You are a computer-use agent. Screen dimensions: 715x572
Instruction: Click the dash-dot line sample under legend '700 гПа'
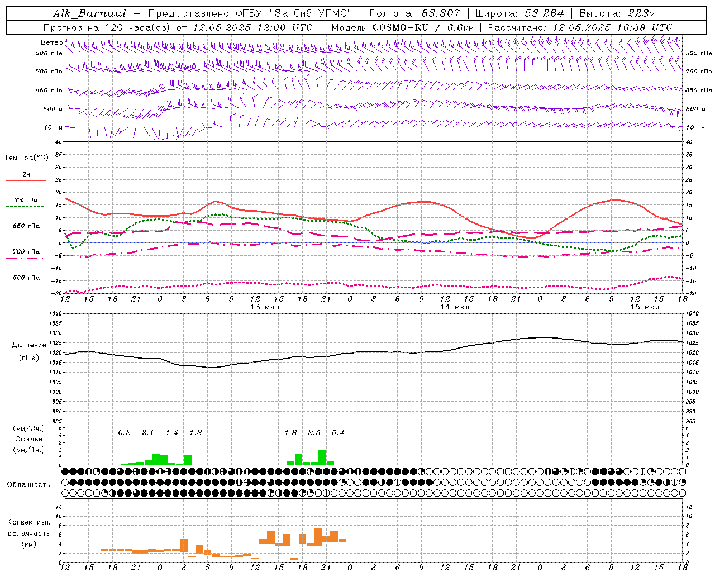tap(26, 258)
